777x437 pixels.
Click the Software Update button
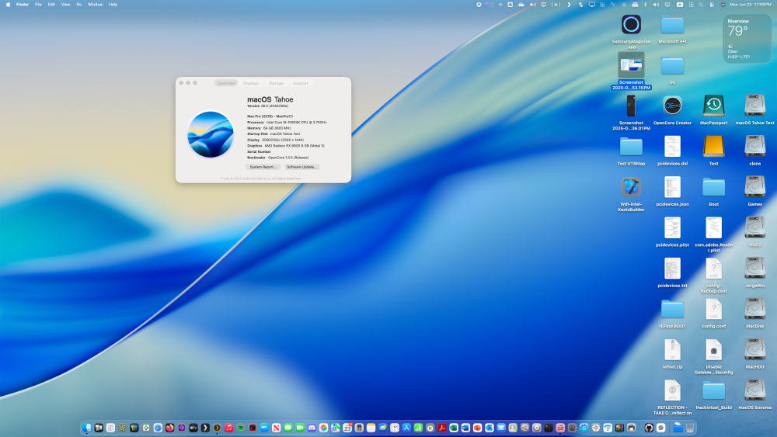coord(301,167)
